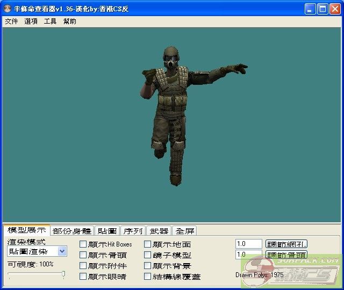Open the 文件 menu
The height and width of the screenshot is (290, 344).
[x=11, y=21]
